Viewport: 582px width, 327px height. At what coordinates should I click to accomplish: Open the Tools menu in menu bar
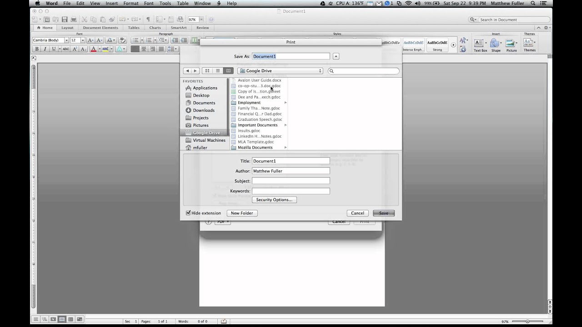(165, 3)
